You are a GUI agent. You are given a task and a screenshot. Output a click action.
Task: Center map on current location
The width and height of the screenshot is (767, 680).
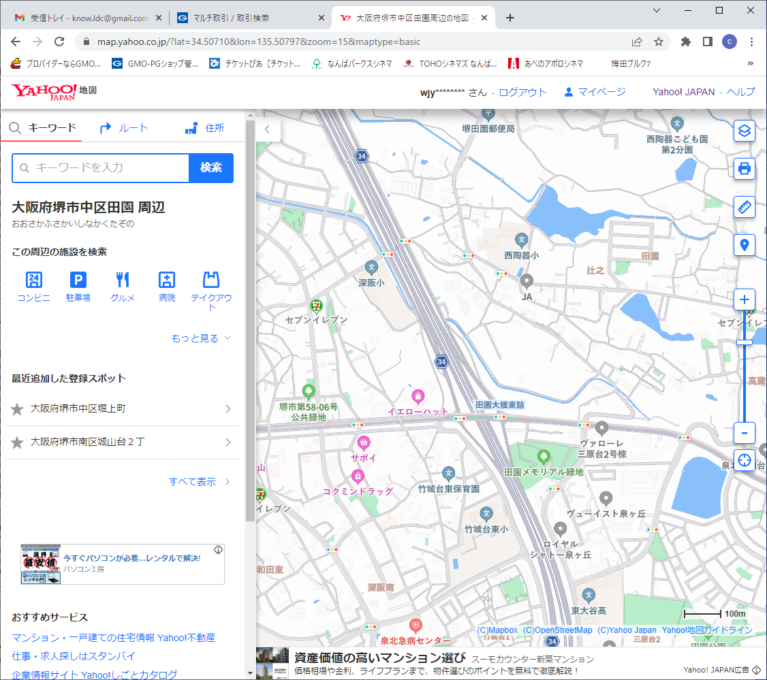pyautogui.click(x=744, y=459)
